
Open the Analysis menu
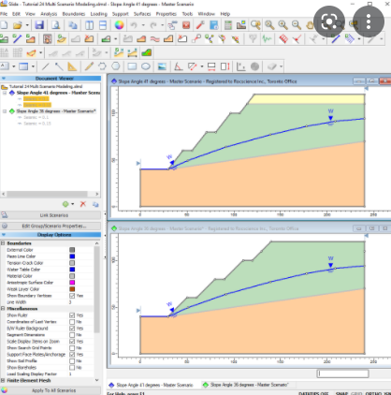[x=49, y=14]
